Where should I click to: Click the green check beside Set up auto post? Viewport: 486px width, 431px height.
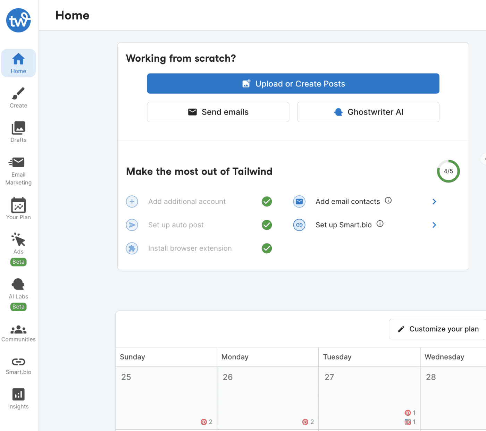(267, 225)
